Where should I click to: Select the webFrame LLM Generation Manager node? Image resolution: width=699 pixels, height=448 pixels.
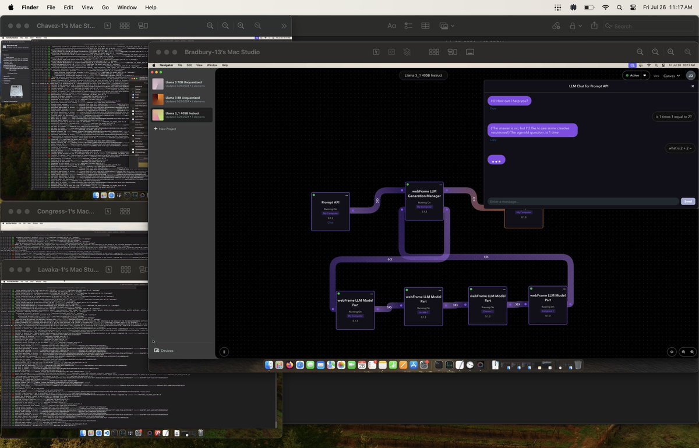(425, 201)
